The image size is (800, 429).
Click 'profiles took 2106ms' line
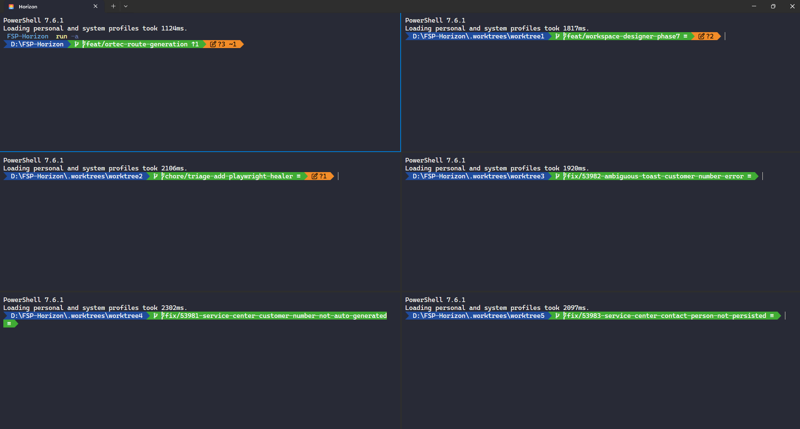(95, 168)
